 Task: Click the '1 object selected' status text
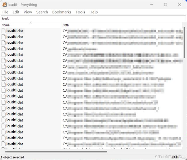coord(12,157)
